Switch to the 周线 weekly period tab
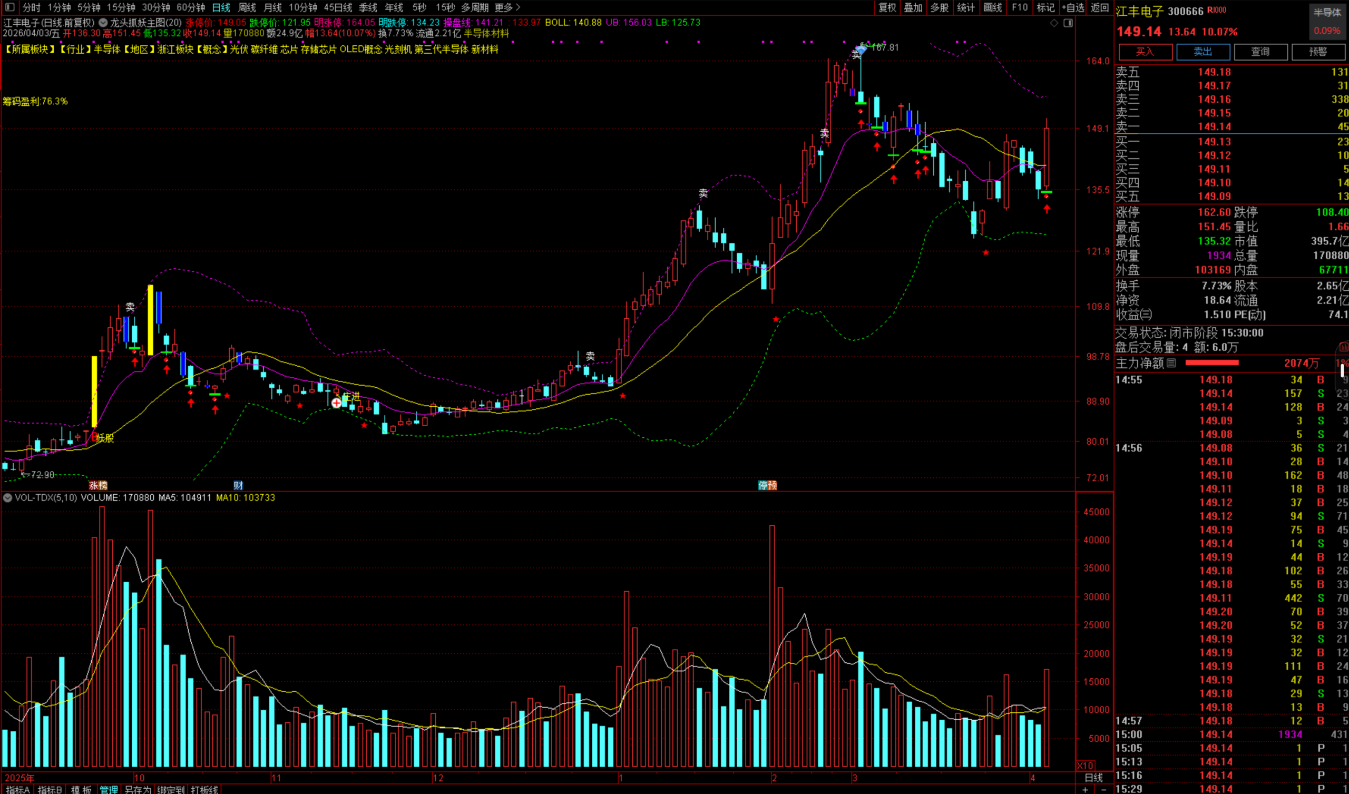1349x794 pixels. click(247, 7)
